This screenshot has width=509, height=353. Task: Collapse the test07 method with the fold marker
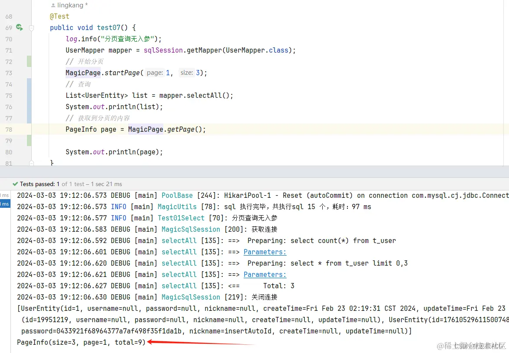click(32, 28)
